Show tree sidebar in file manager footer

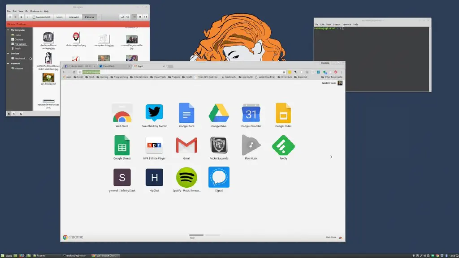(14, 113)
